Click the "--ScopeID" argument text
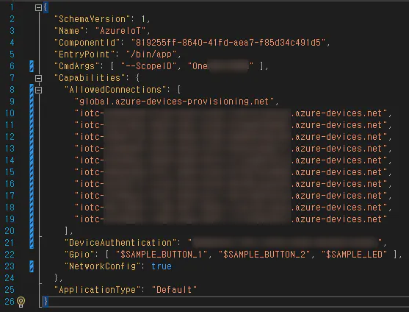Viewport: 409px width, 312px height. (x=149, y=66)
